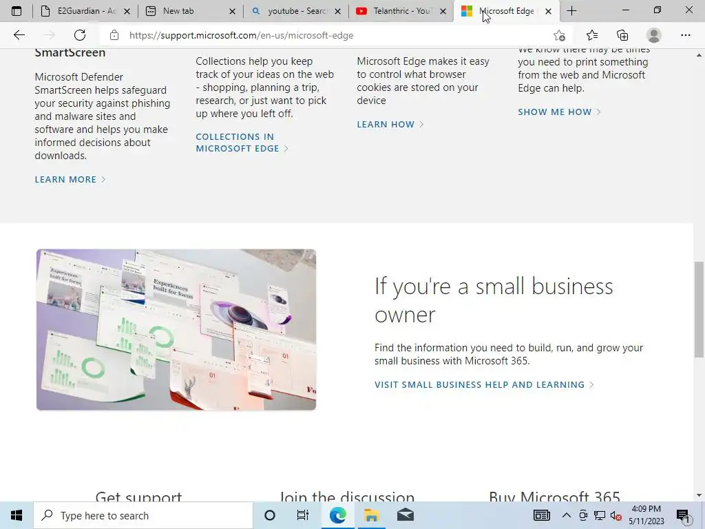Click the small business promotional image
Image resolution: width=705 pixels, height=529 pixels.
point(176,329)
